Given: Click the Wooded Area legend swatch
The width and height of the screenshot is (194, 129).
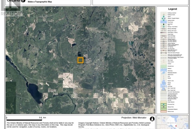Looking at the screenshot, I should click(164, 66).
